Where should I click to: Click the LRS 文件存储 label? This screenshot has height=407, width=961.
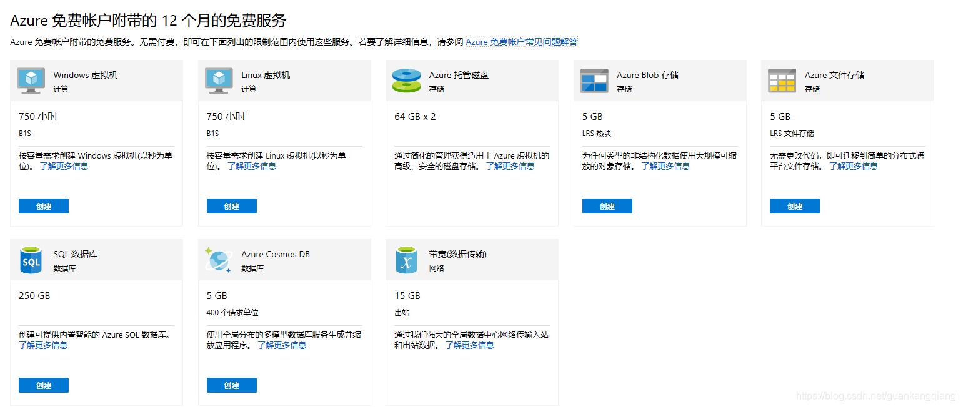click(x=792, y=134)
